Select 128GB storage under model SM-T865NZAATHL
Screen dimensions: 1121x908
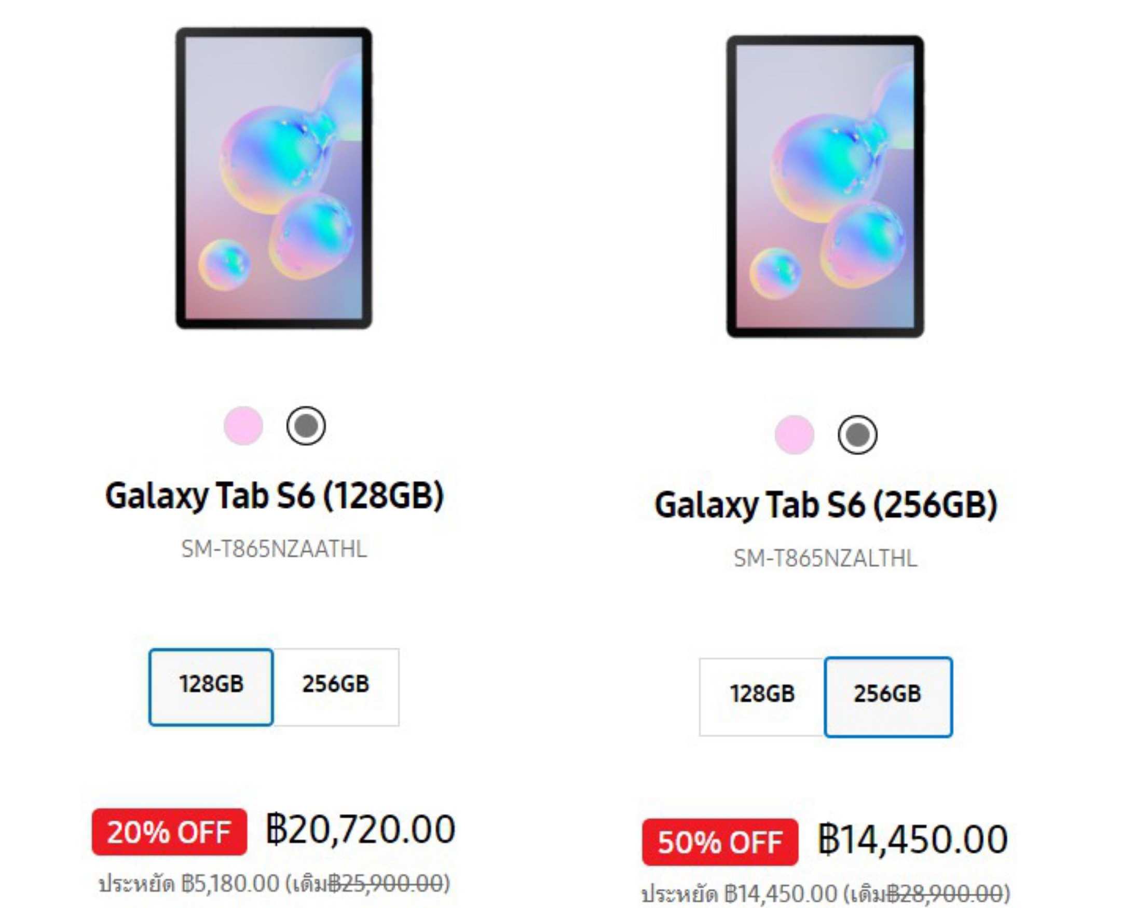[211, 686]
